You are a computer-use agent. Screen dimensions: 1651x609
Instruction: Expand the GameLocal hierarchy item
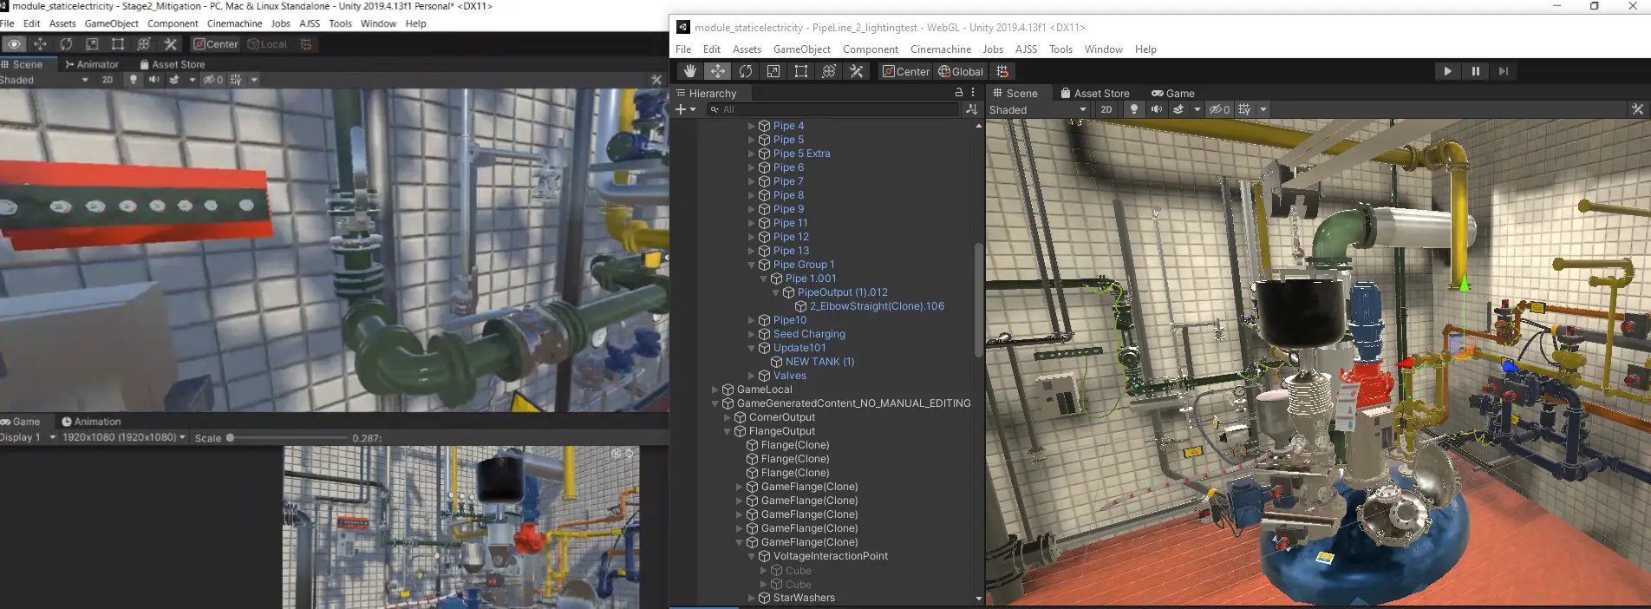pyautogui.click(x=715, y=390)
